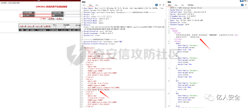Go to previous page with 上一頁 button
Image resolution: width=248 pixels, height=108 pixels.
(31, 26)
